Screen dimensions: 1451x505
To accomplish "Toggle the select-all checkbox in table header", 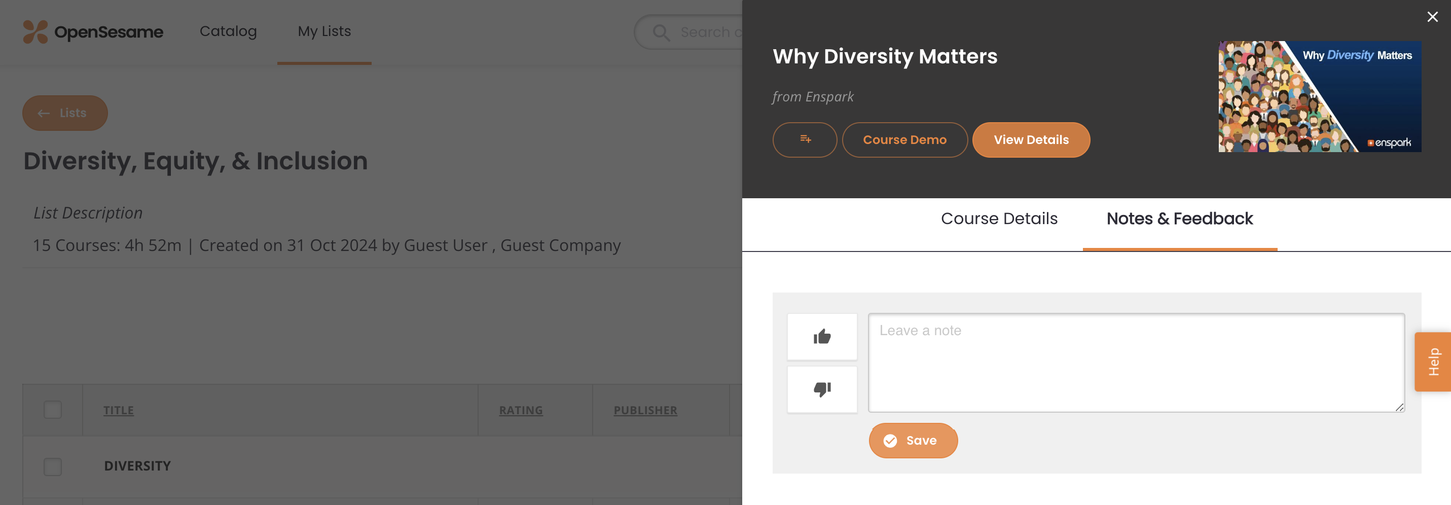I will [53, 410].
